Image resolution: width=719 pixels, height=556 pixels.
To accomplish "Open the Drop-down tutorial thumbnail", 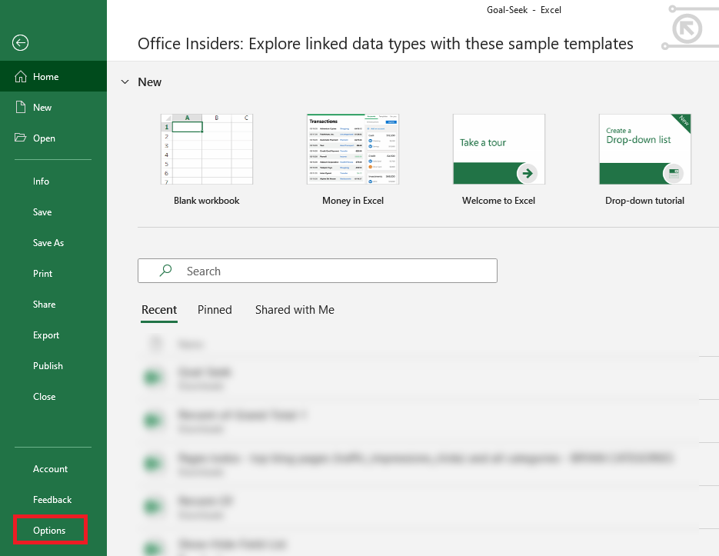I will [644, 149].
